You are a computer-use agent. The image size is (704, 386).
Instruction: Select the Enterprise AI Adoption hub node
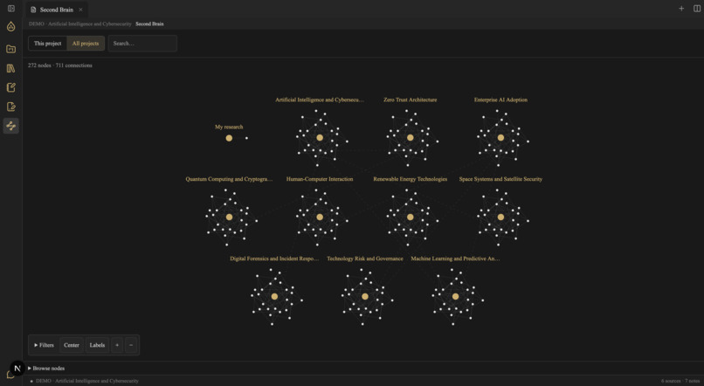click(x=500, y=138)
